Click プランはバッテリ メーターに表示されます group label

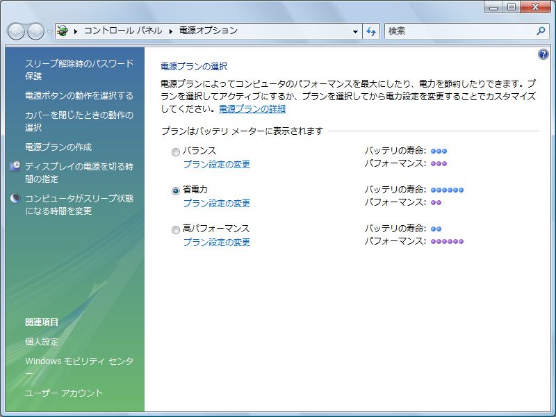(x=242, y=131)
